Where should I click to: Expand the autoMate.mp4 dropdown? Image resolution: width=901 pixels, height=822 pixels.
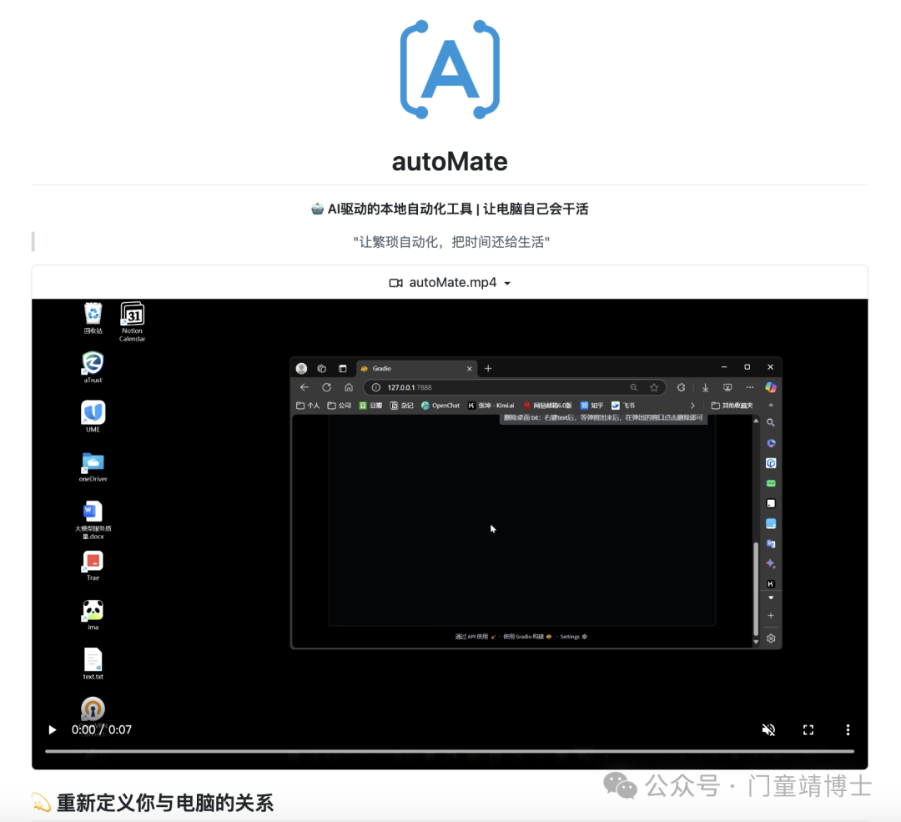[x=450, y=282]
